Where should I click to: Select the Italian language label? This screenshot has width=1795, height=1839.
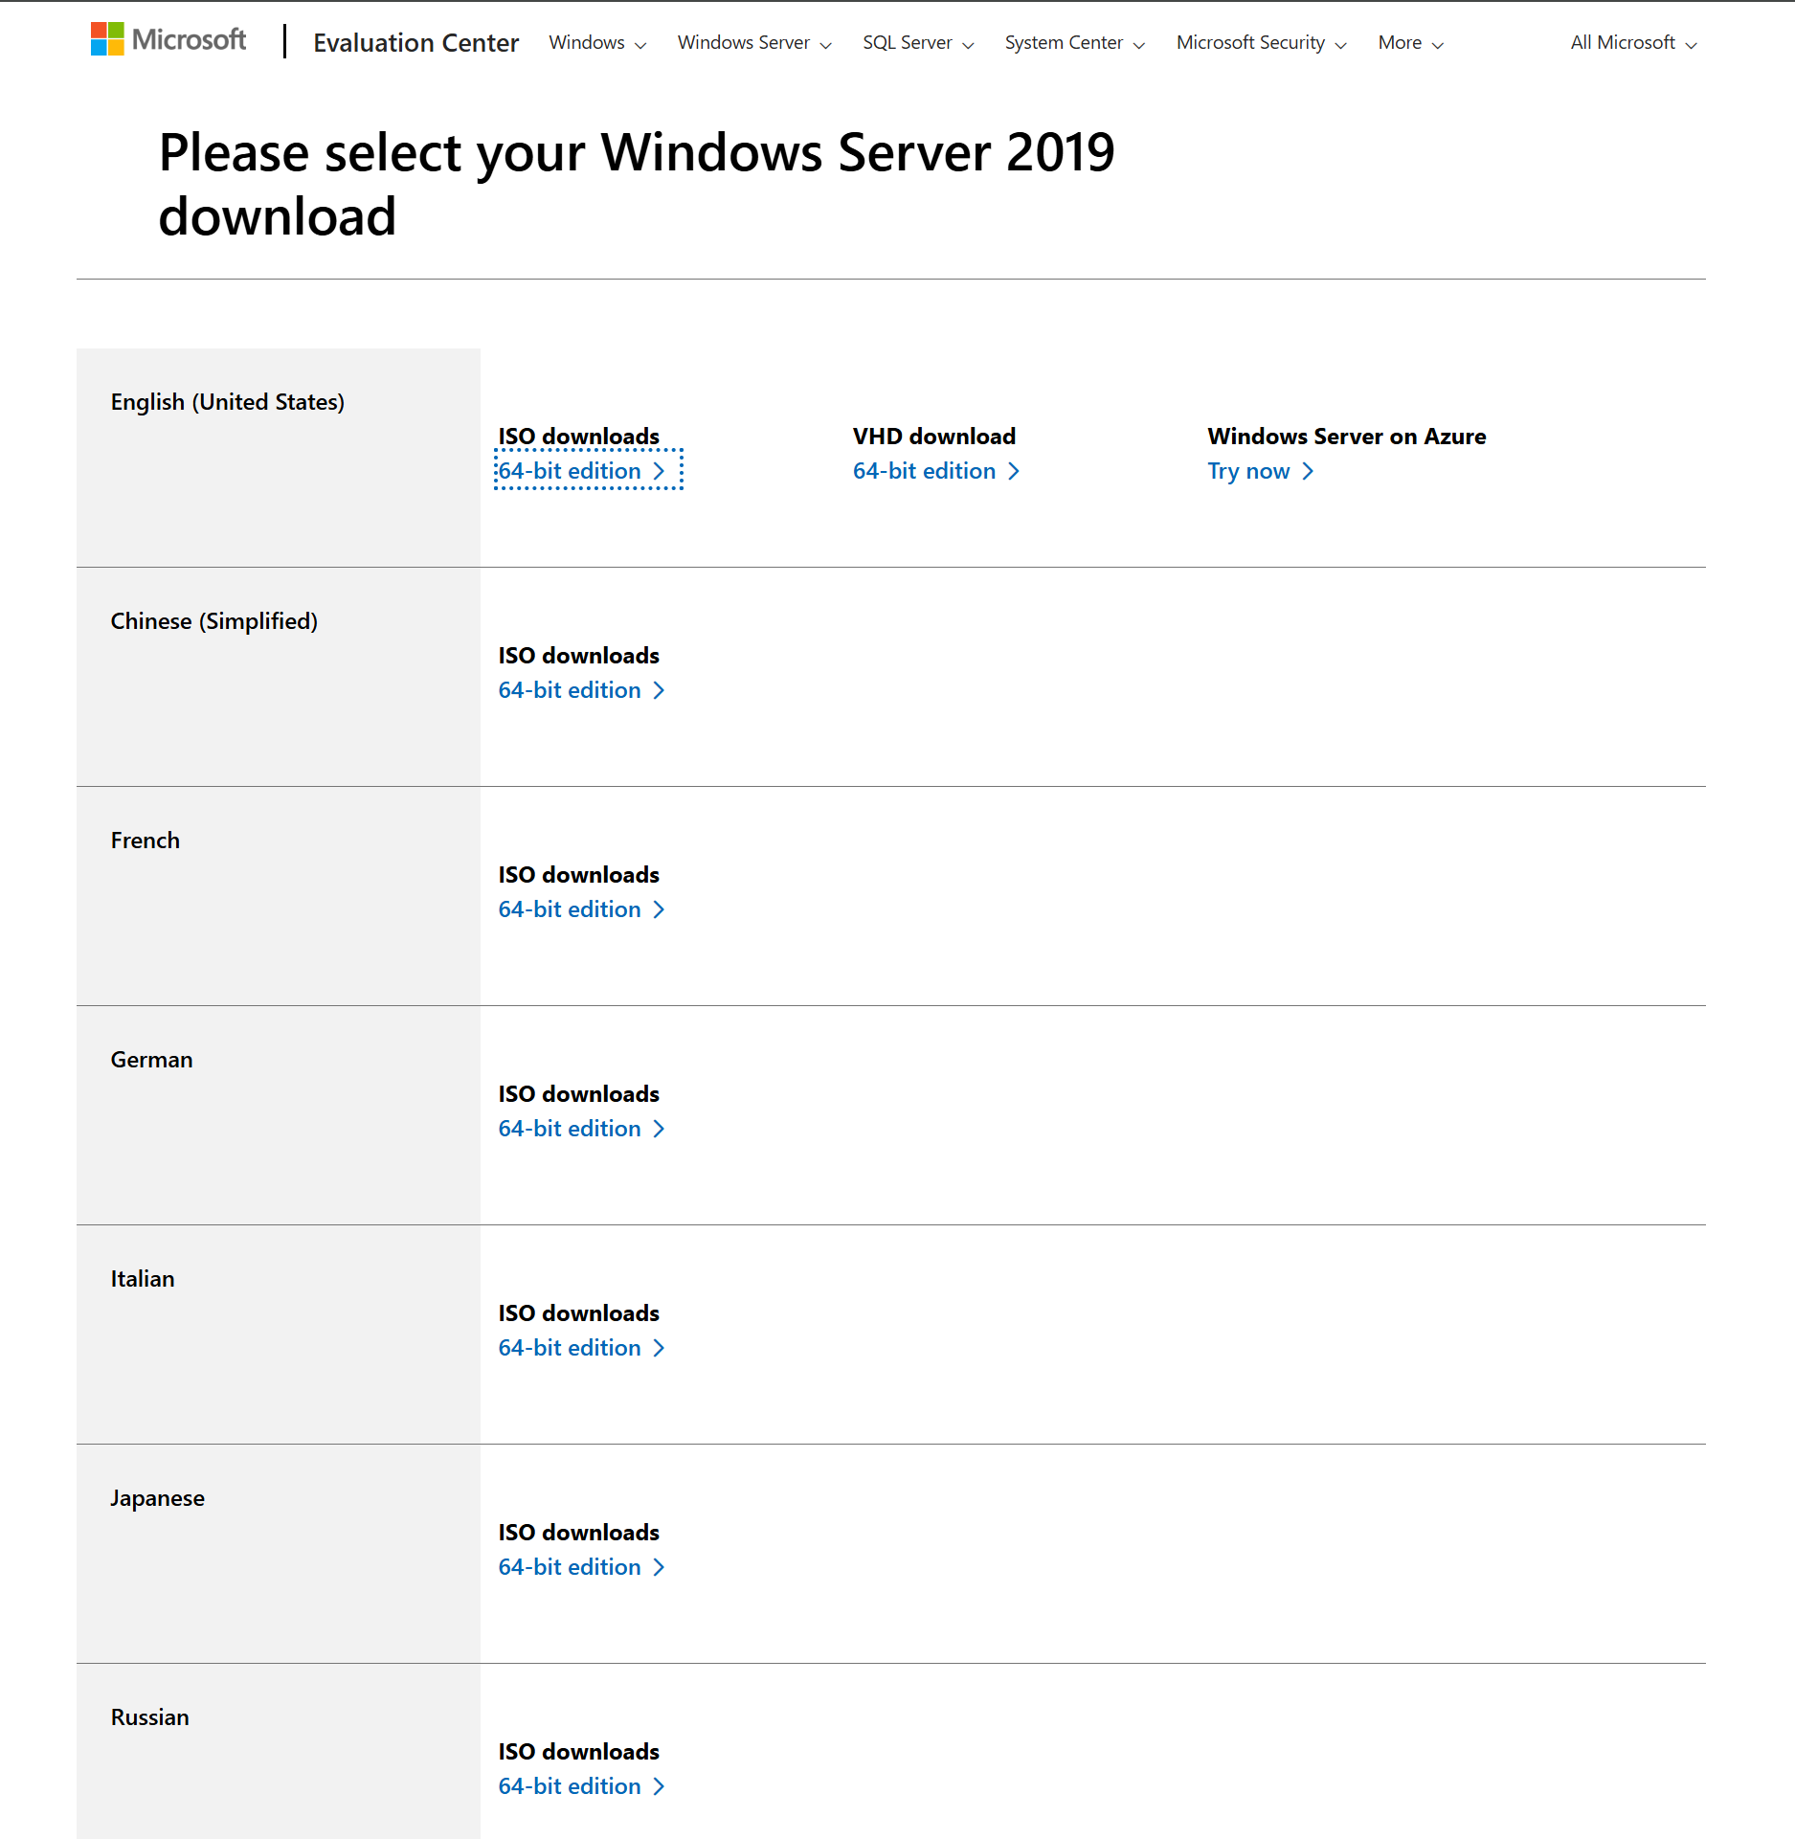coord(143,1279)
